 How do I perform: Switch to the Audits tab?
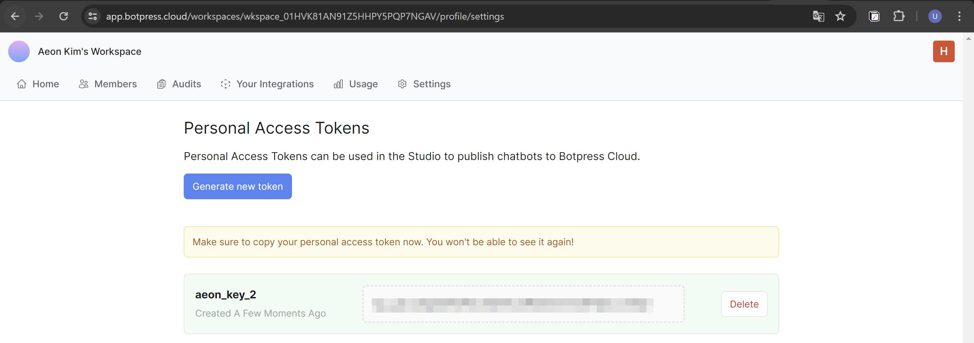point(179,84)
